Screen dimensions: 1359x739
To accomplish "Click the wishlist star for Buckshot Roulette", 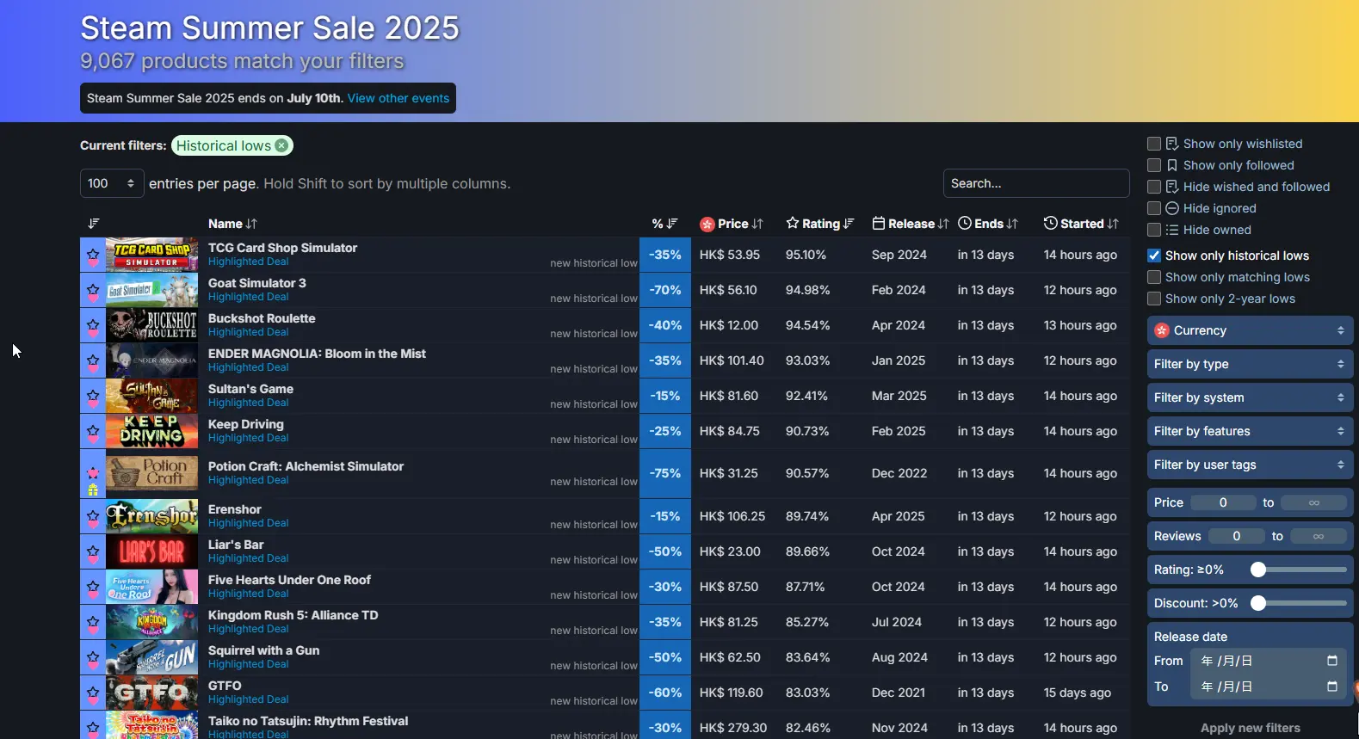I will [x=93, y=325].
